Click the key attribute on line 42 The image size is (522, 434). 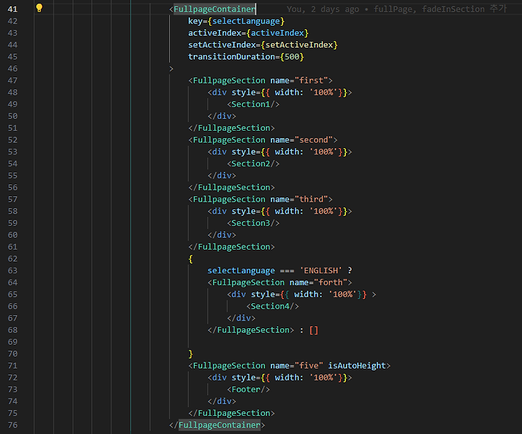click(x=195, y=22)
